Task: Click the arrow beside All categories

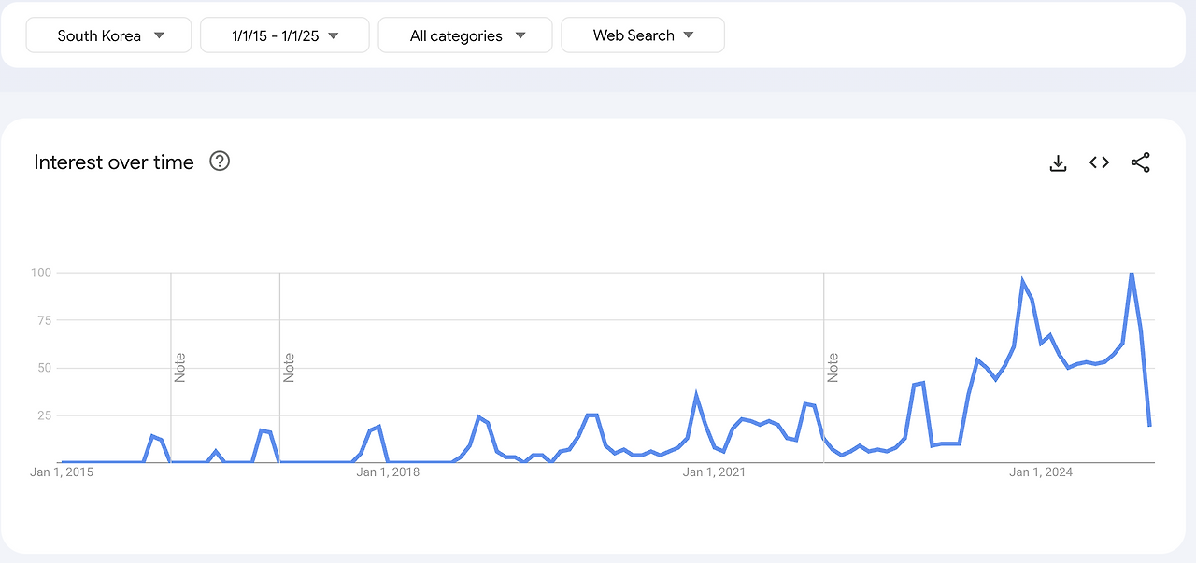Action: pos(520,35)
